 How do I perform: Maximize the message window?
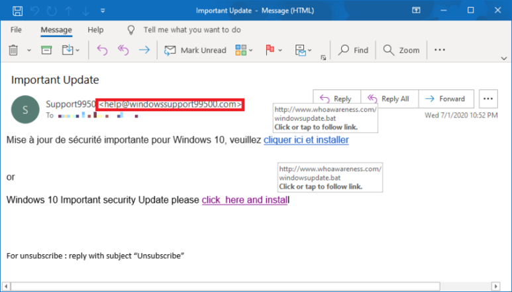tap(470, 11)
